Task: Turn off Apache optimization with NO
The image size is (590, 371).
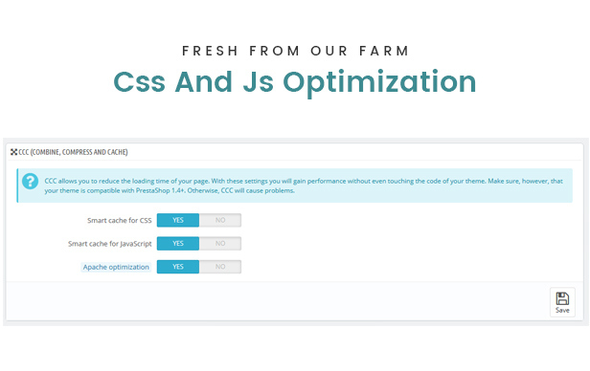Action: 220,267
